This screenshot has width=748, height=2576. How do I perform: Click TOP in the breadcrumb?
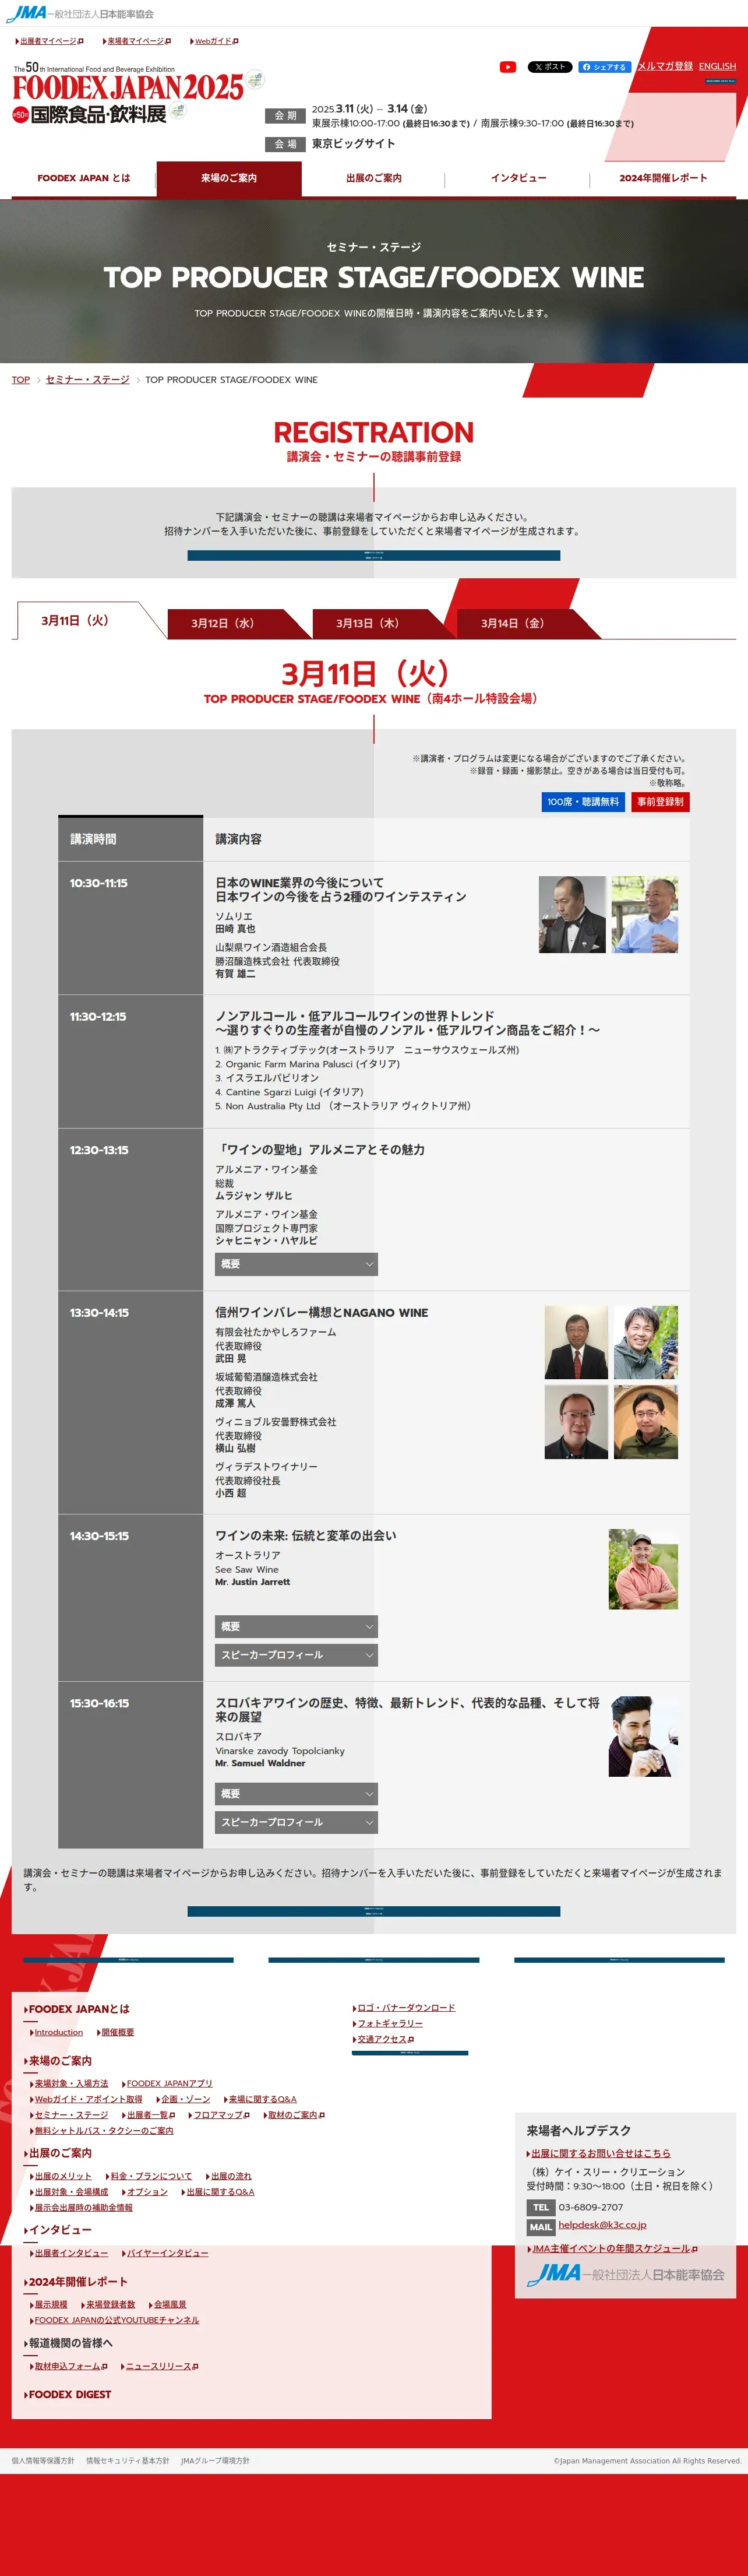(21, 380)
